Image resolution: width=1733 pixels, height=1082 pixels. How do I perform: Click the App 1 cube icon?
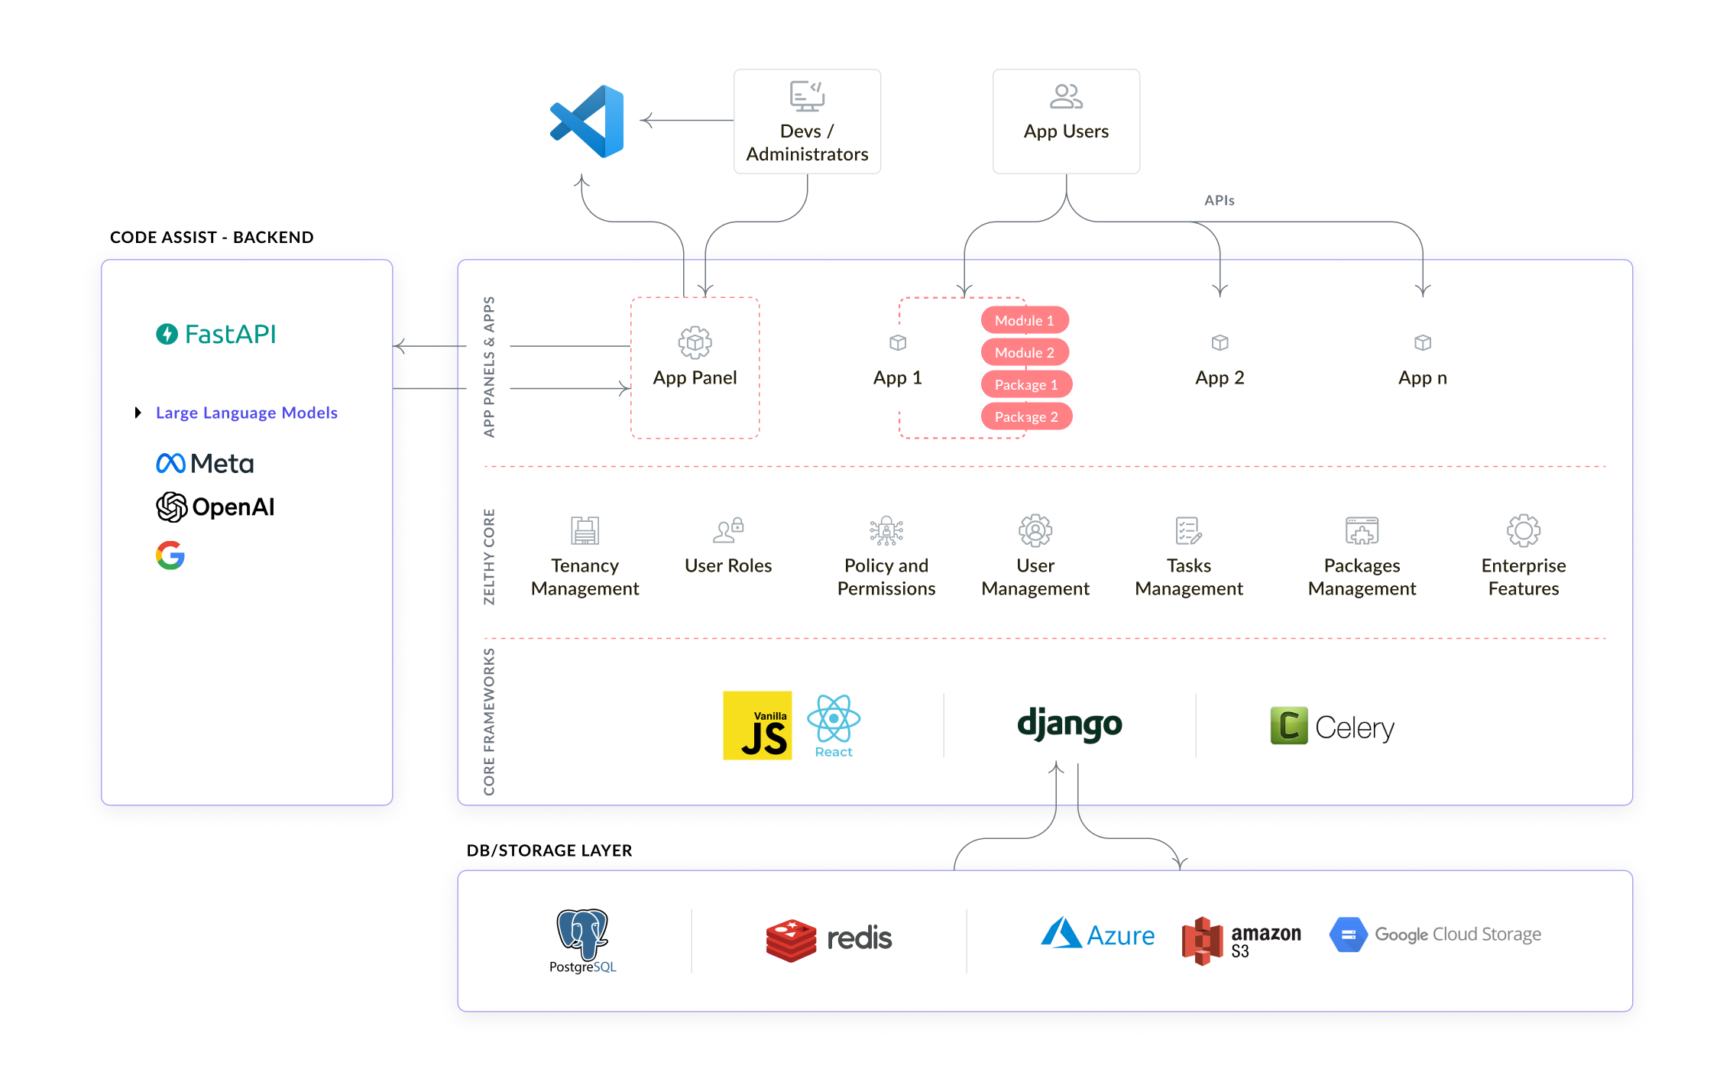click(898, 342)
